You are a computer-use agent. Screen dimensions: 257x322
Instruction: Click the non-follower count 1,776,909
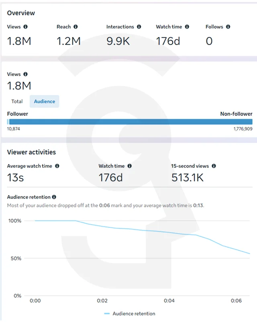point(243,129)
